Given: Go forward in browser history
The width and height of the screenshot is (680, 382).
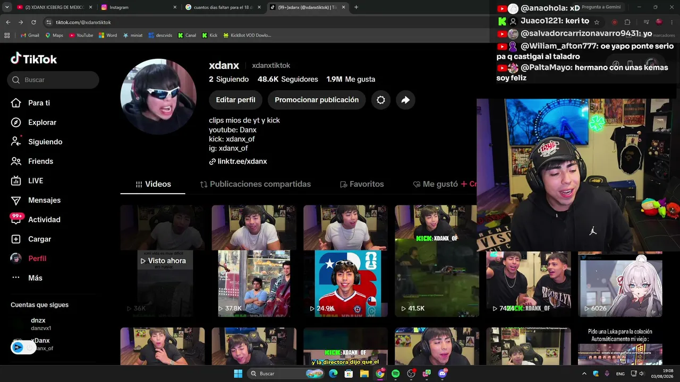Looking at the screenshot, I should pos(21,22).
